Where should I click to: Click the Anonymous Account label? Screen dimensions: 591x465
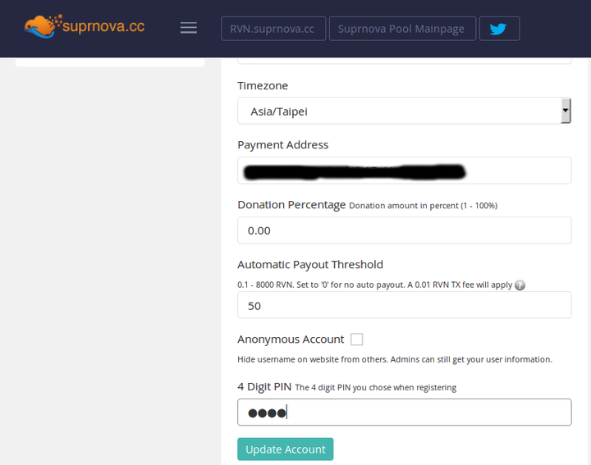click(291, 340)
